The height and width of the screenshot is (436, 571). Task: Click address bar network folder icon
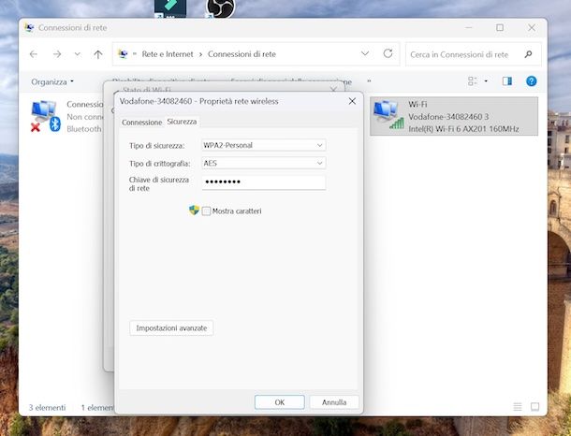pyautogui.click(x=123, y=54)
